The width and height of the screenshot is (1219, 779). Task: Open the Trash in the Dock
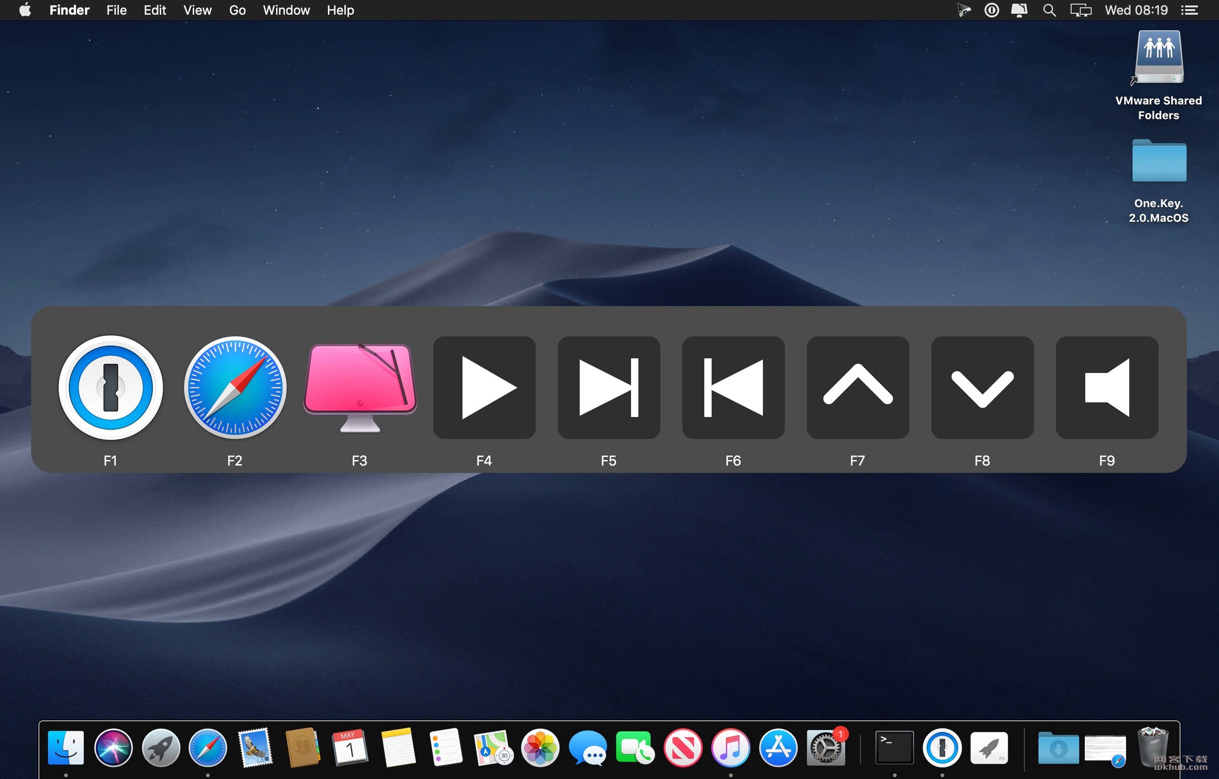pos(1153,747)
